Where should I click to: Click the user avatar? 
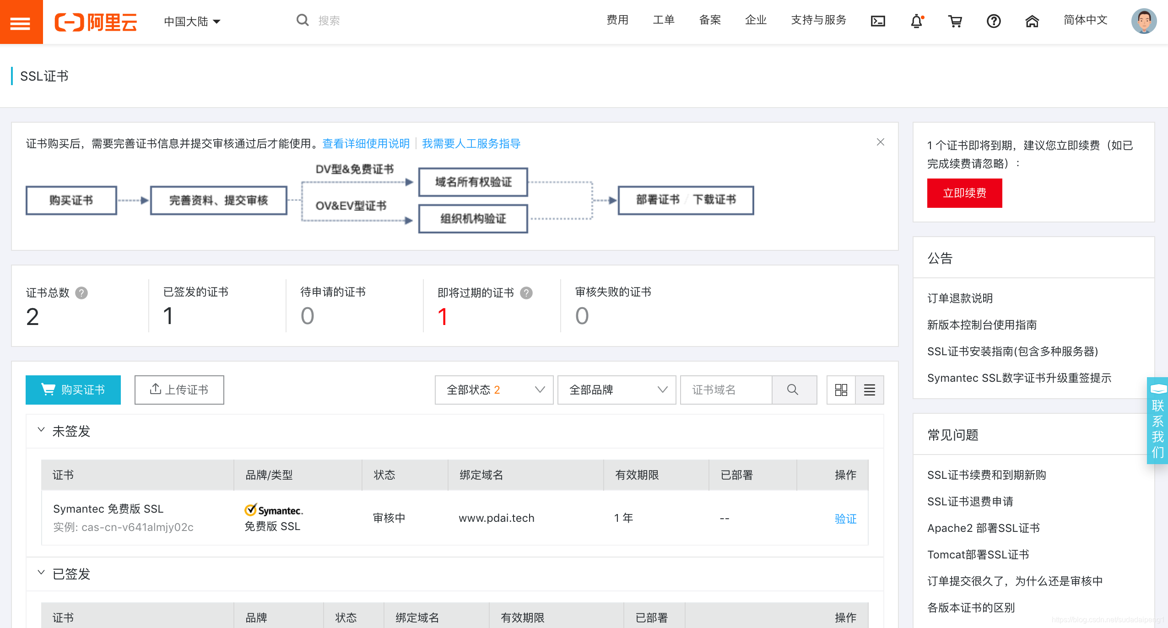point(1143,21)
